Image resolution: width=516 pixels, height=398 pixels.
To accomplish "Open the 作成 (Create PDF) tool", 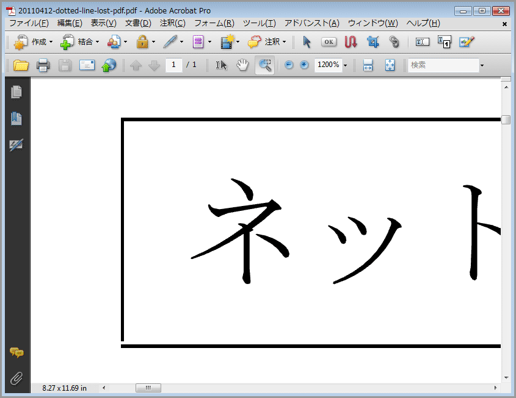I will click(x=30, y=42).
